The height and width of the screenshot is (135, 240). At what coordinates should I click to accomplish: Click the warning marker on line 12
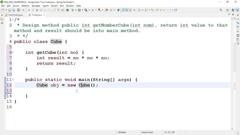(x=5, y=85)
